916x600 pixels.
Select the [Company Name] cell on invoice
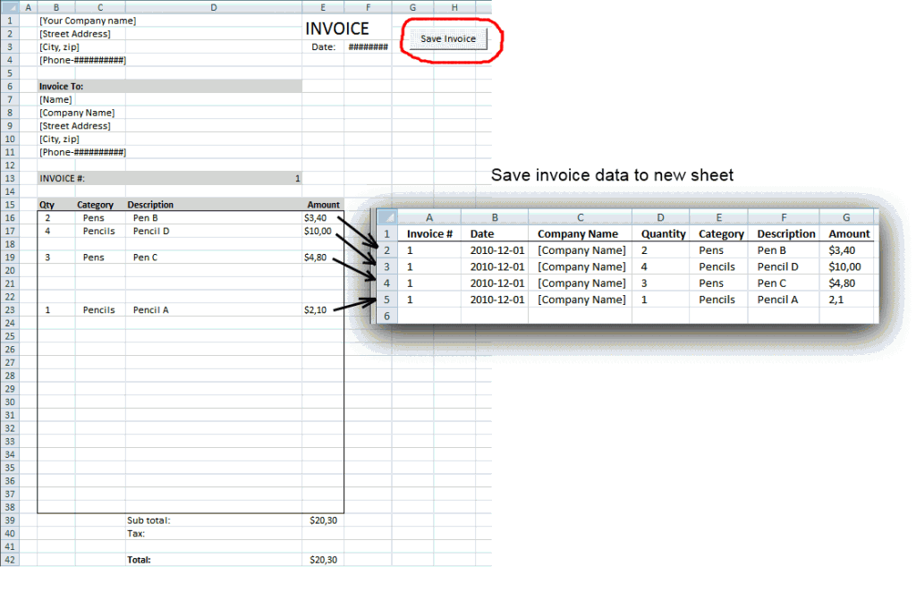[x=77, y=113]
